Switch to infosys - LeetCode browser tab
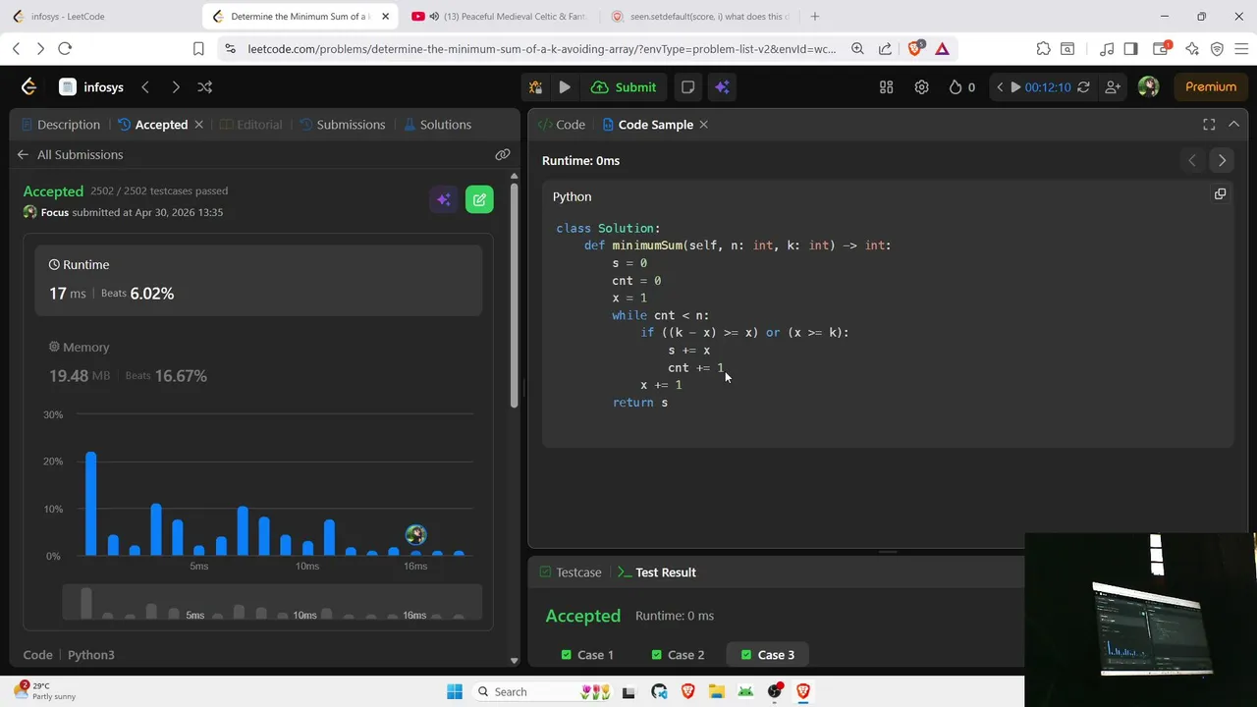Image resolution: width=1257 pixels, height=707 pixels. 98,17
